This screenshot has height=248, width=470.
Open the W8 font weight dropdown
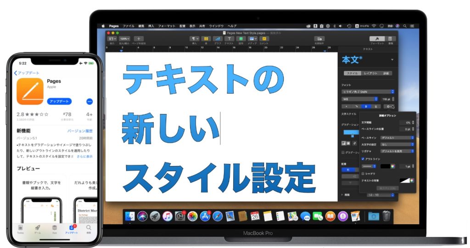(x=360, y=99)
